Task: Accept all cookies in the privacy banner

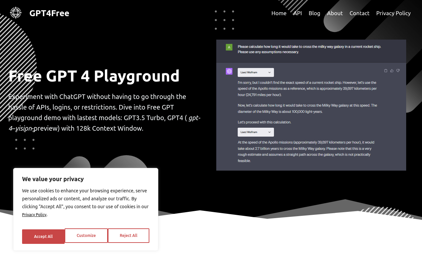Action: (x=43, y=236)
